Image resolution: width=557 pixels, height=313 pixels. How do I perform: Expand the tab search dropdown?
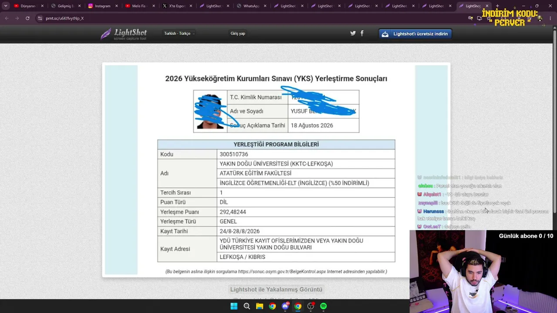[6, 6]
